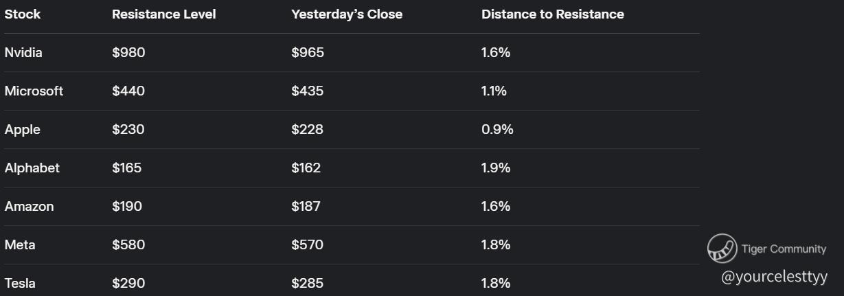Select the Apple stock name cell
The image size is (844, 296).
tap(23, 130)
